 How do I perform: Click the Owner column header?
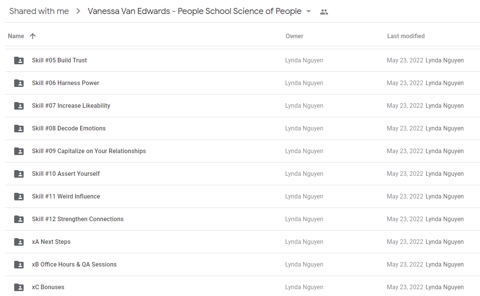294,36
